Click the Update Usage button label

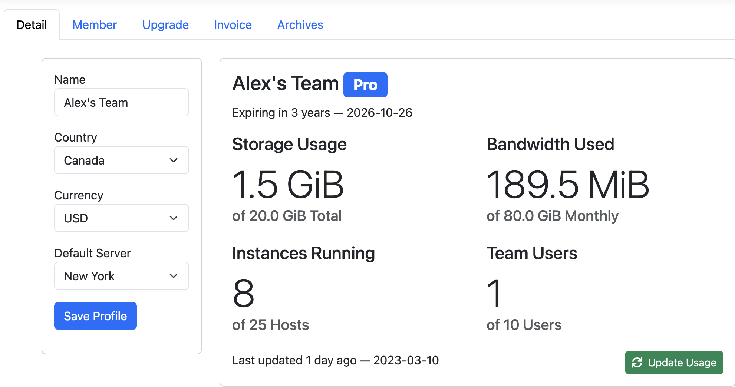point(682,363)
